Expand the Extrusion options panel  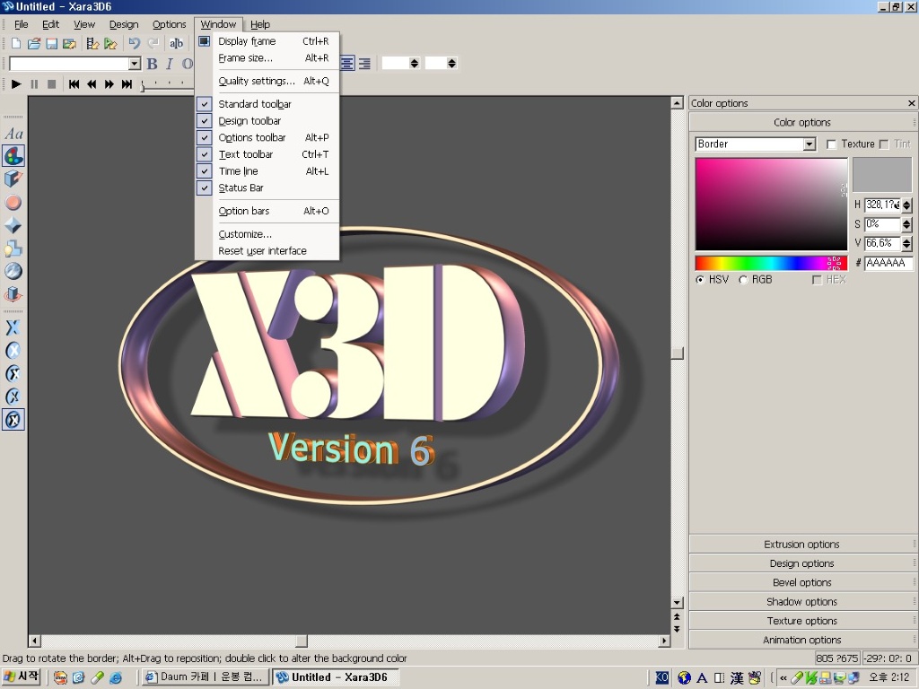tap(801, 545)
